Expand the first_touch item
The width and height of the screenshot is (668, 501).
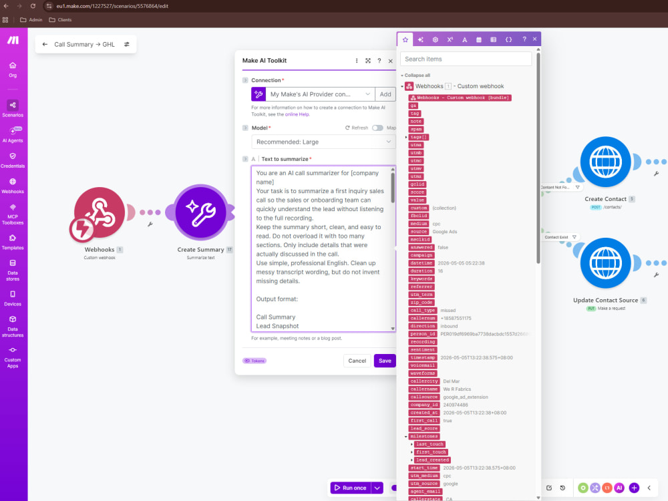[411, 452]
